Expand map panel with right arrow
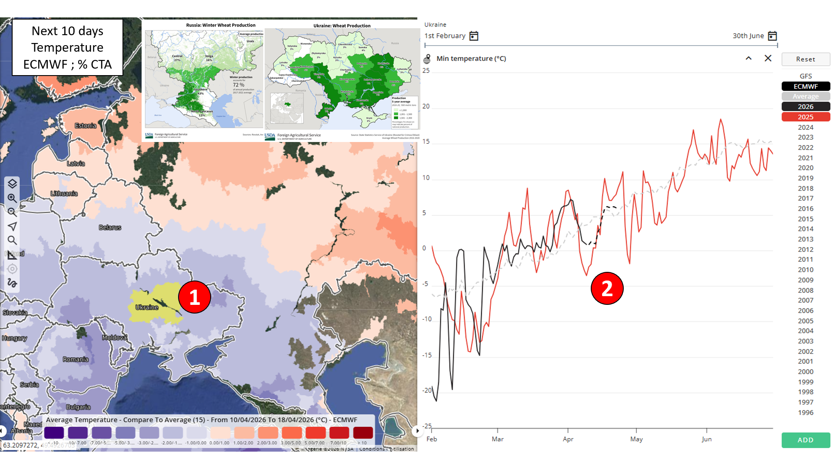This screenshot has width=834, height=469. [x=417, y=431]
